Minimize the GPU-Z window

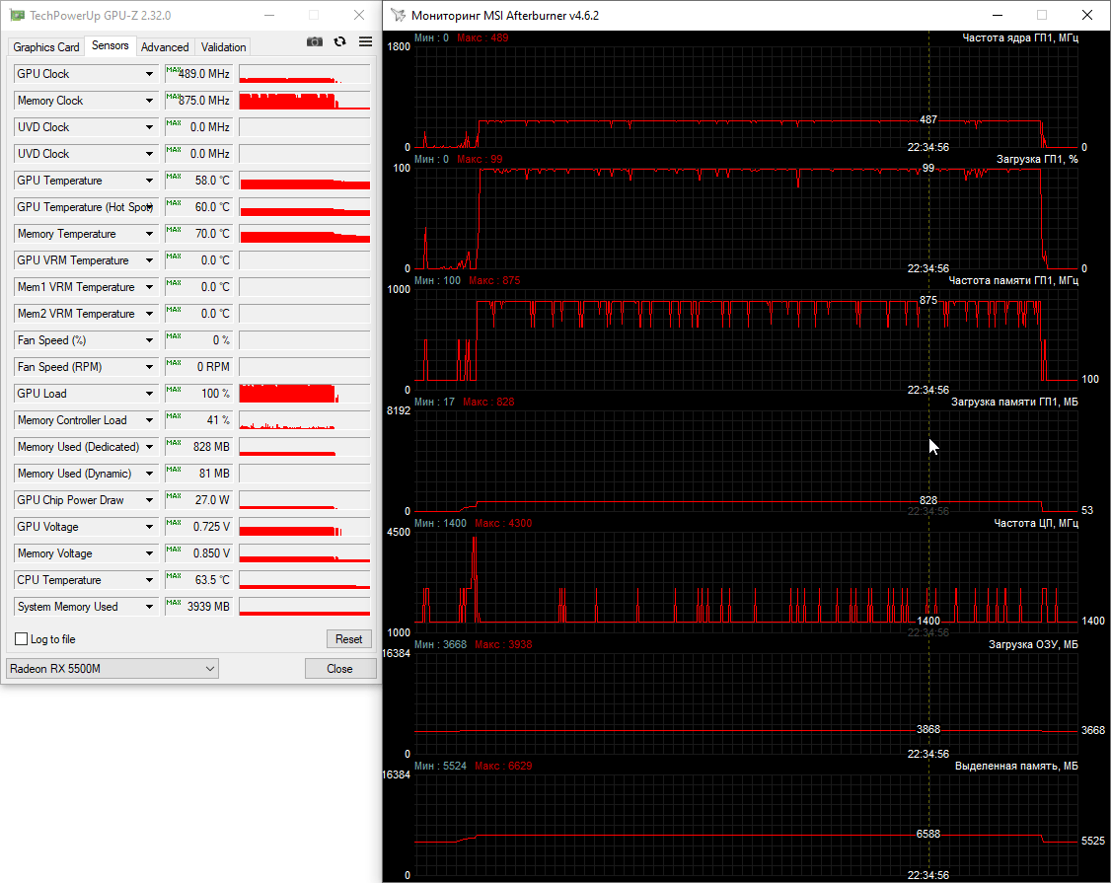pos(270,15)
